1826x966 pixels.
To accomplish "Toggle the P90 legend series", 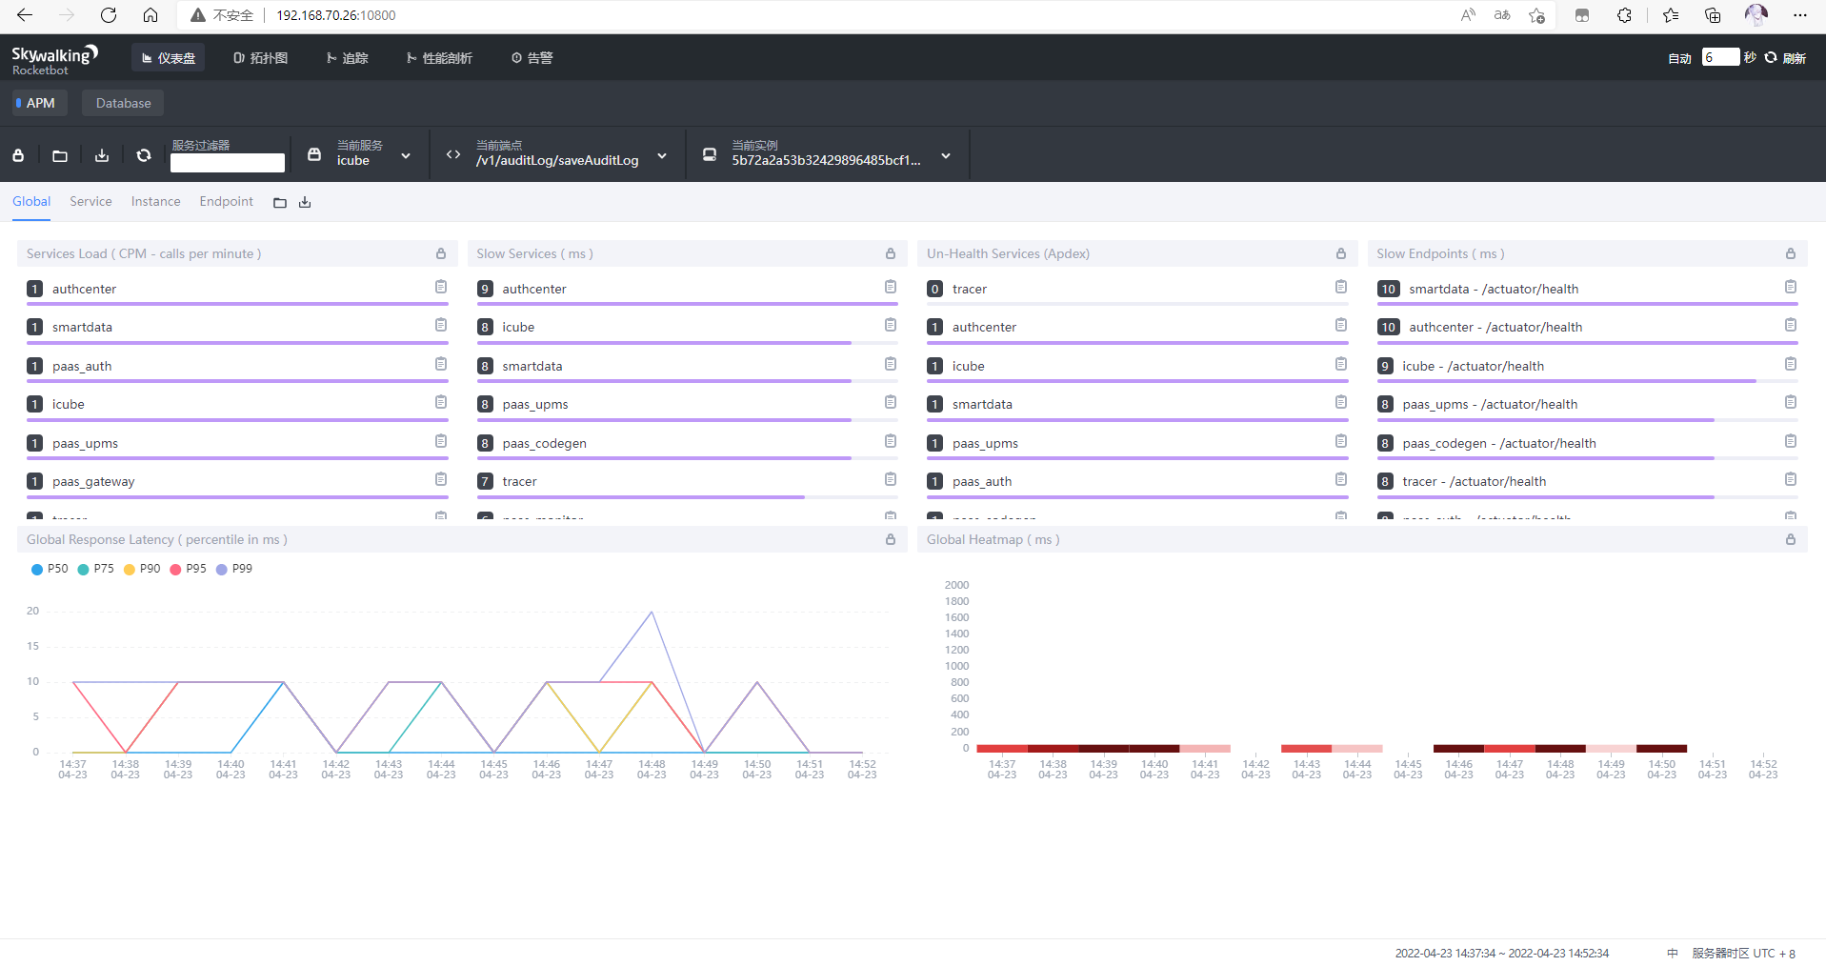I will point(142,569).
